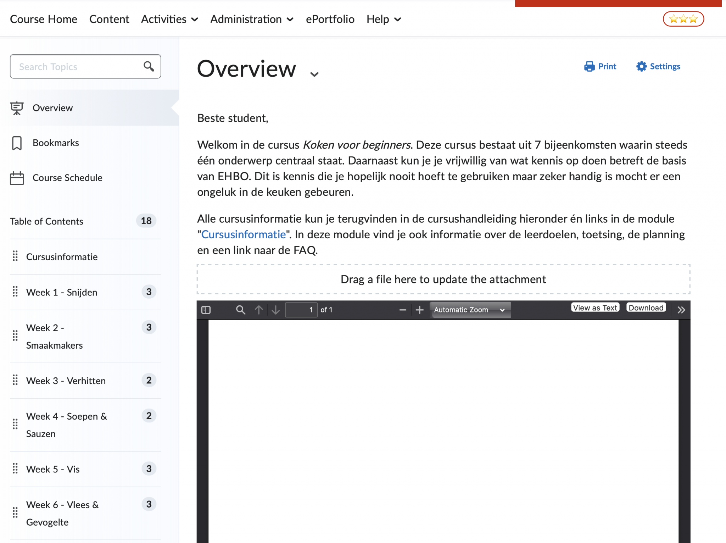Go to ePortfolio in navigation bar
This screenshot has height=543, width=726.
pos(330,19)
